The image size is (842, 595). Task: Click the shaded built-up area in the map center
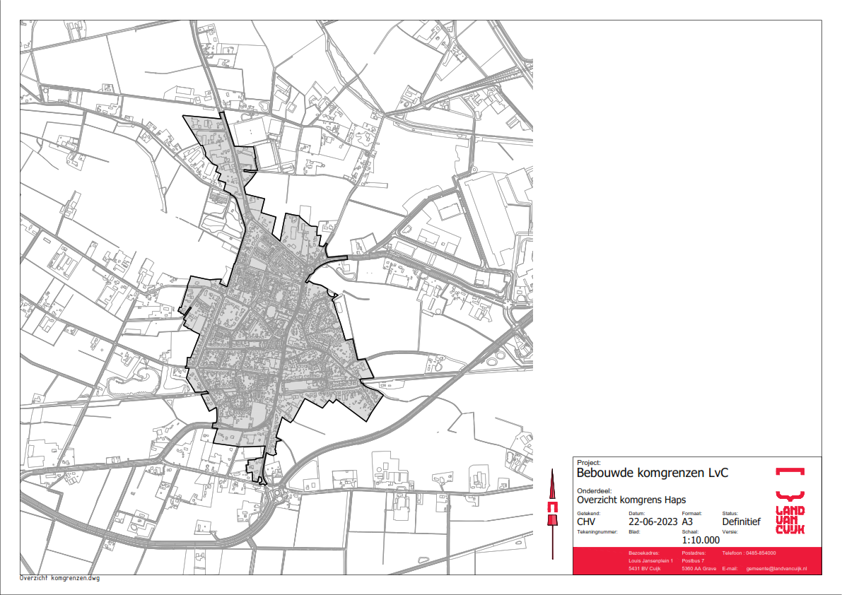pyautogui.click(x=276, y=332)
